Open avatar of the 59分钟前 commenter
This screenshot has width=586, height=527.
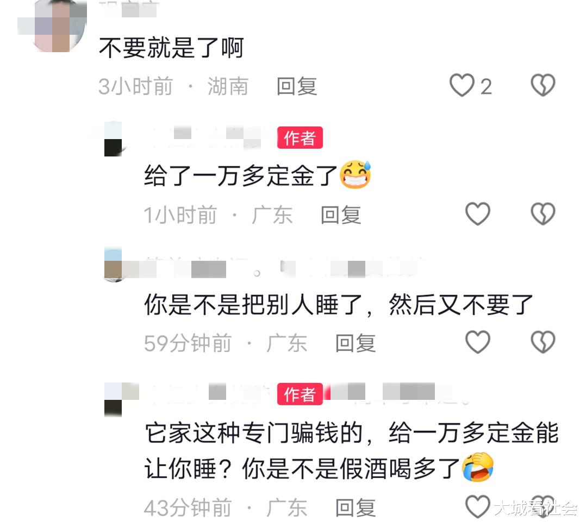click(x=114, y=265)
